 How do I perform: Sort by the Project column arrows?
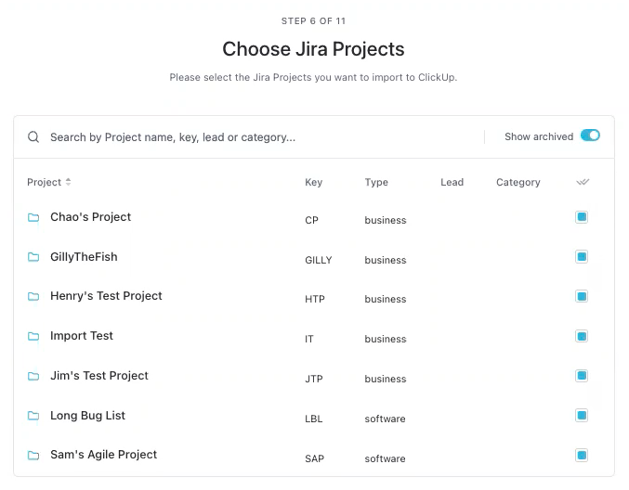click(x=68, y=183)
